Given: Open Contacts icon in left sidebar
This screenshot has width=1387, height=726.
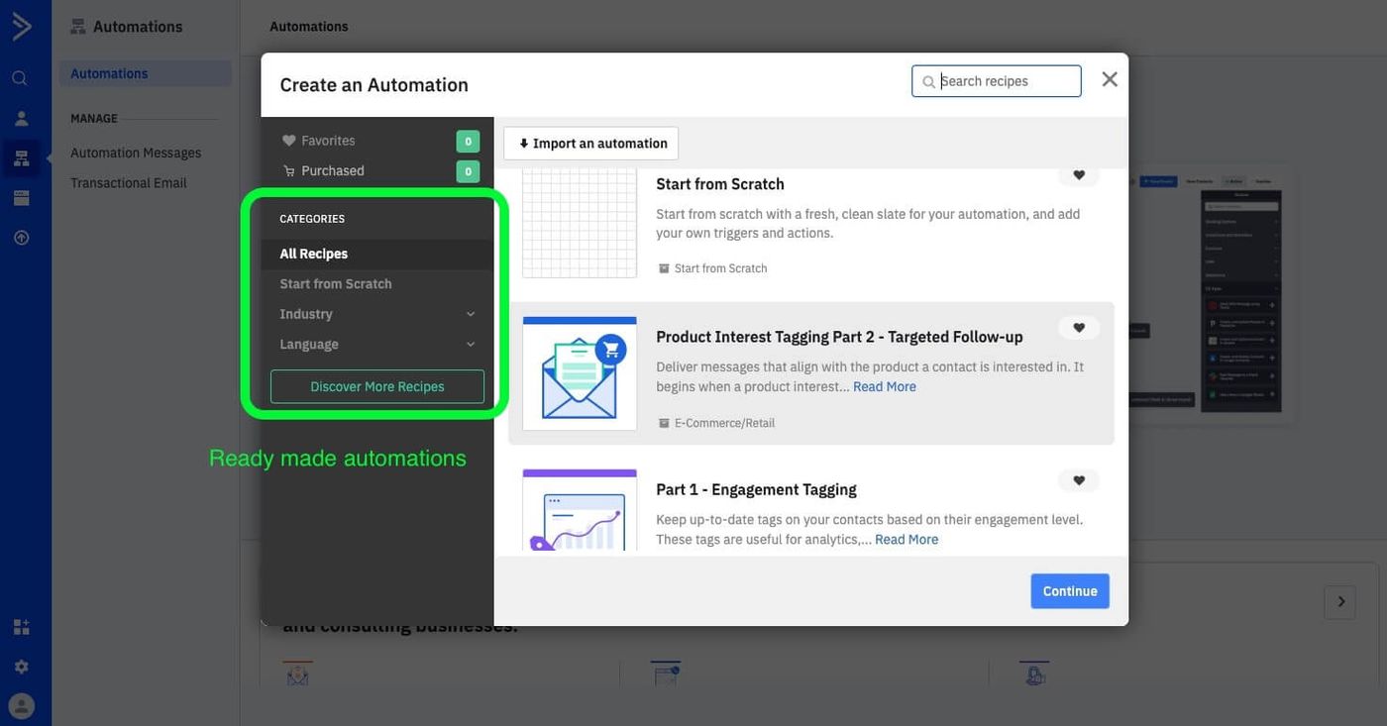Looking at the screenshot, I should click(21, 118).
